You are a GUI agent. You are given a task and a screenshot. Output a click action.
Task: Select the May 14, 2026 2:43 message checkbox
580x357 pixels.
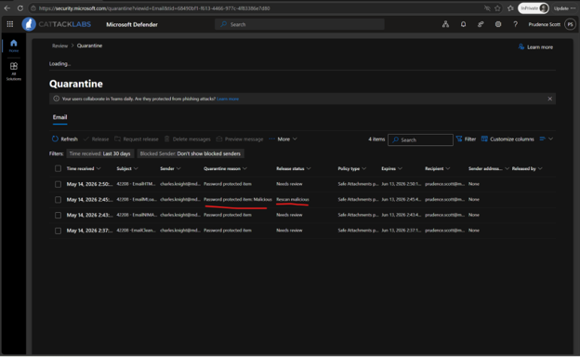[58, 216]
